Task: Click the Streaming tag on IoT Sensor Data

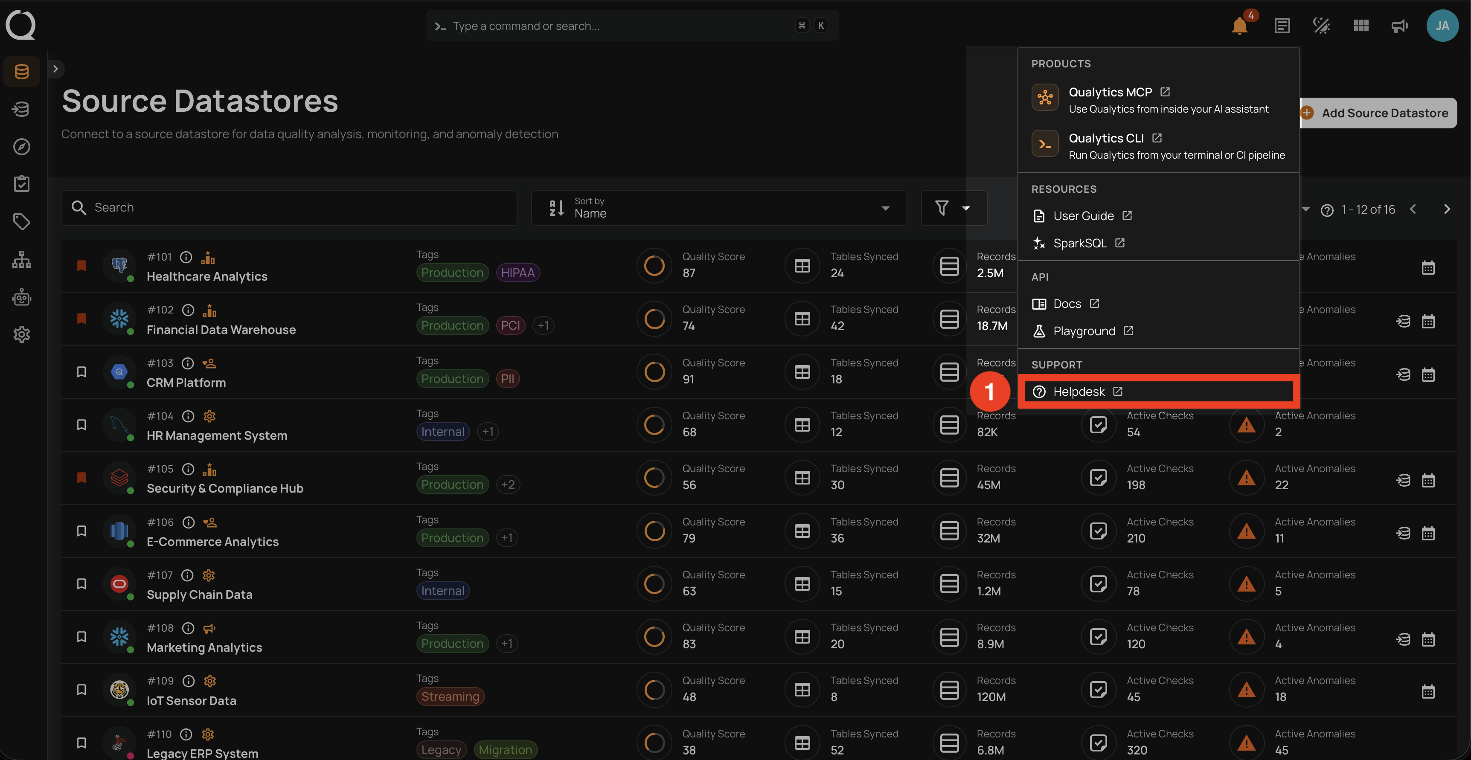Action: pyautogui.click(x=450, y=696)
